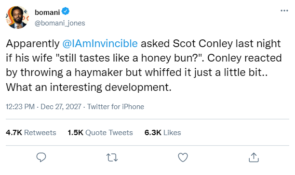Click the "What an interesting development." sentence
Screen dimensions: 295x175
(89, 87)
